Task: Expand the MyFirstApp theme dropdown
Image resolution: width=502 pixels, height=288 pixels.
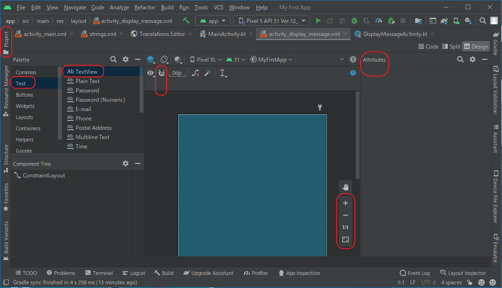Action: click(272, 60)
